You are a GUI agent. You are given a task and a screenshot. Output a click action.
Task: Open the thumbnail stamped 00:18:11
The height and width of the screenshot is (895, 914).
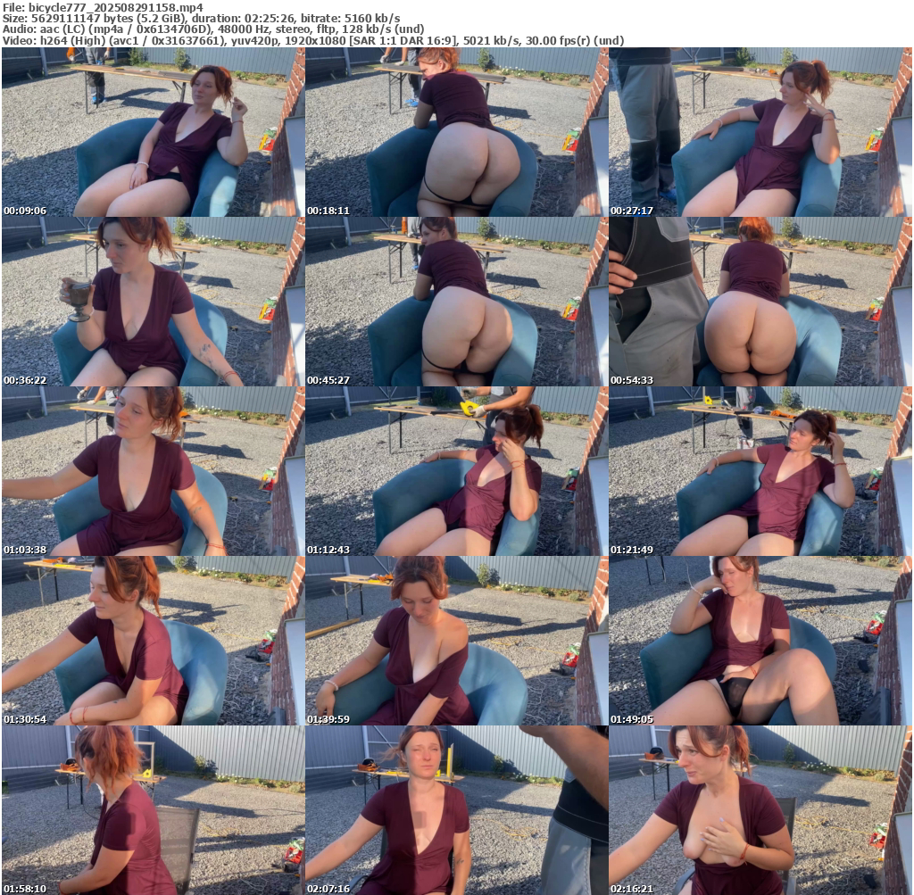click(456, 132)
